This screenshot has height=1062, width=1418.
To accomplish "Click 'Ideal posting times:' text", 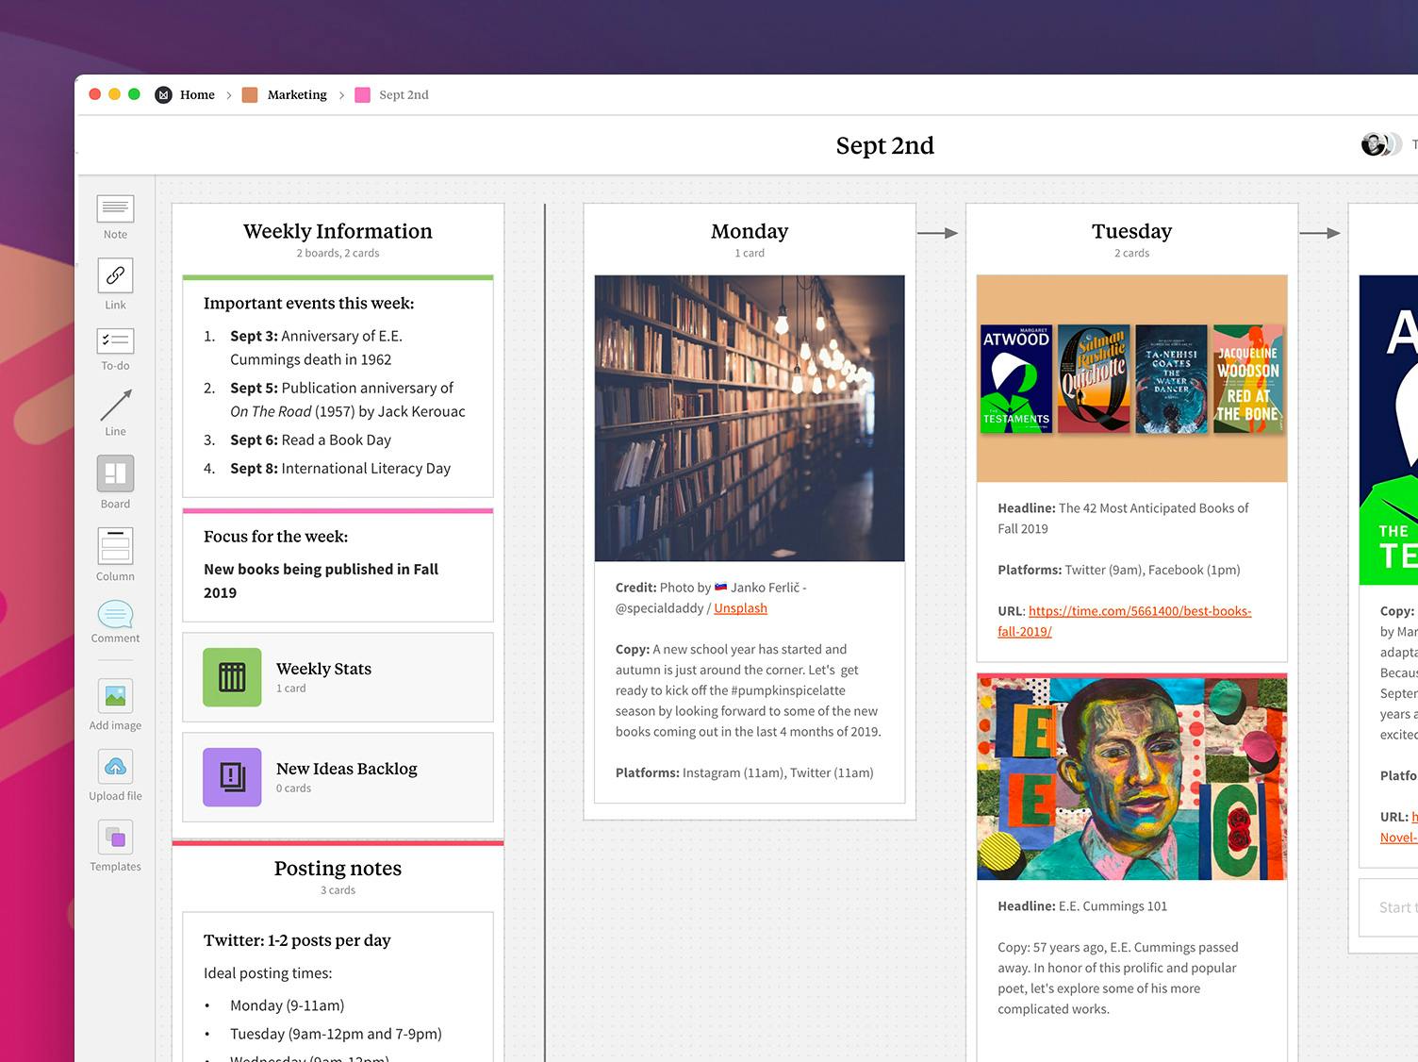I will [x=268, y=973].
